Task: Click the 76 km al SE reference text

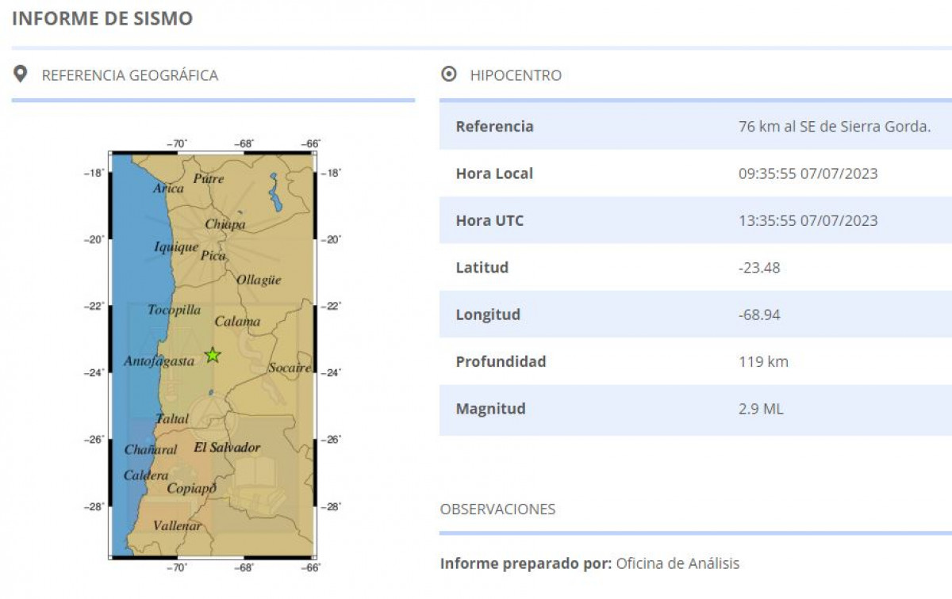Action: (x=834, y=127)
